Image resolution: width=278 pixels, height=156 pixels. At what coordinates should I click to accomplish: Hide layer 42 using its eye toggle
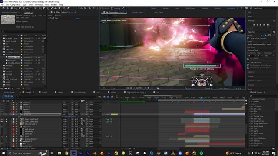pos(2,122)
